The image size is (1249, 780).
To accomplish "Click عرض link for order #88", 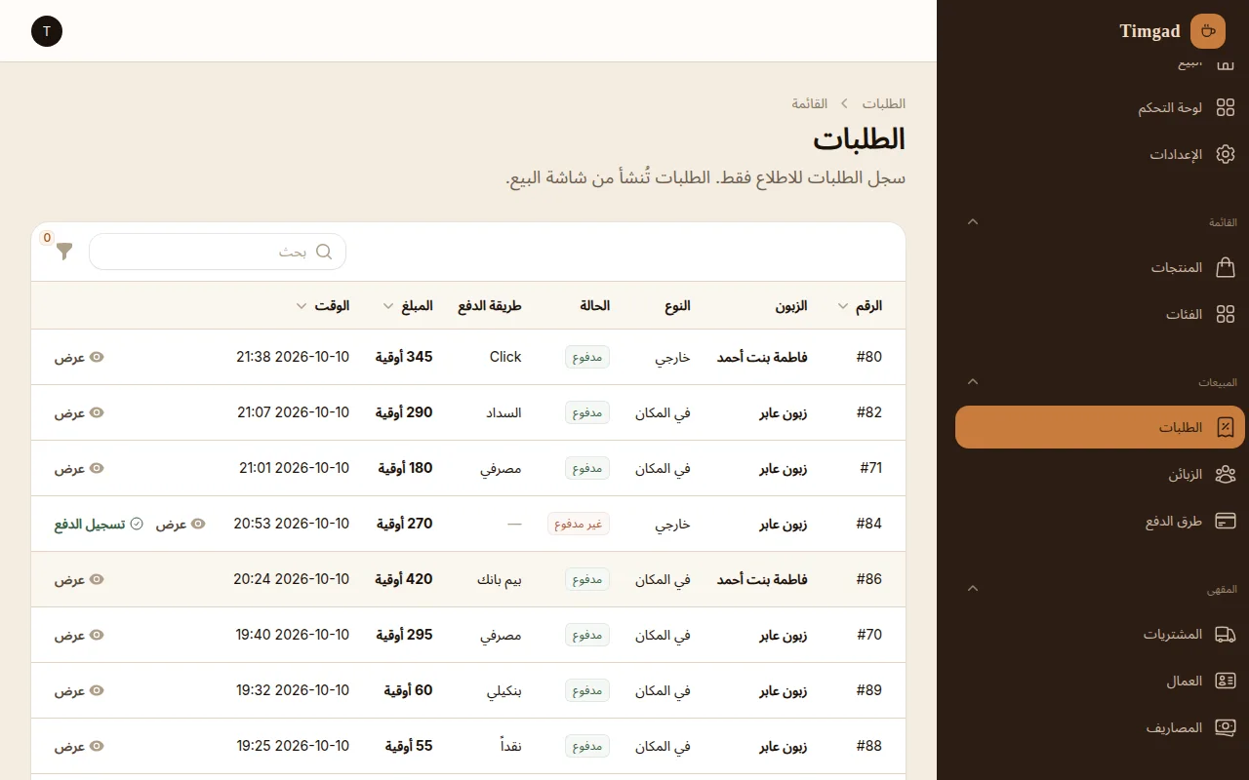I will point(78,746).
